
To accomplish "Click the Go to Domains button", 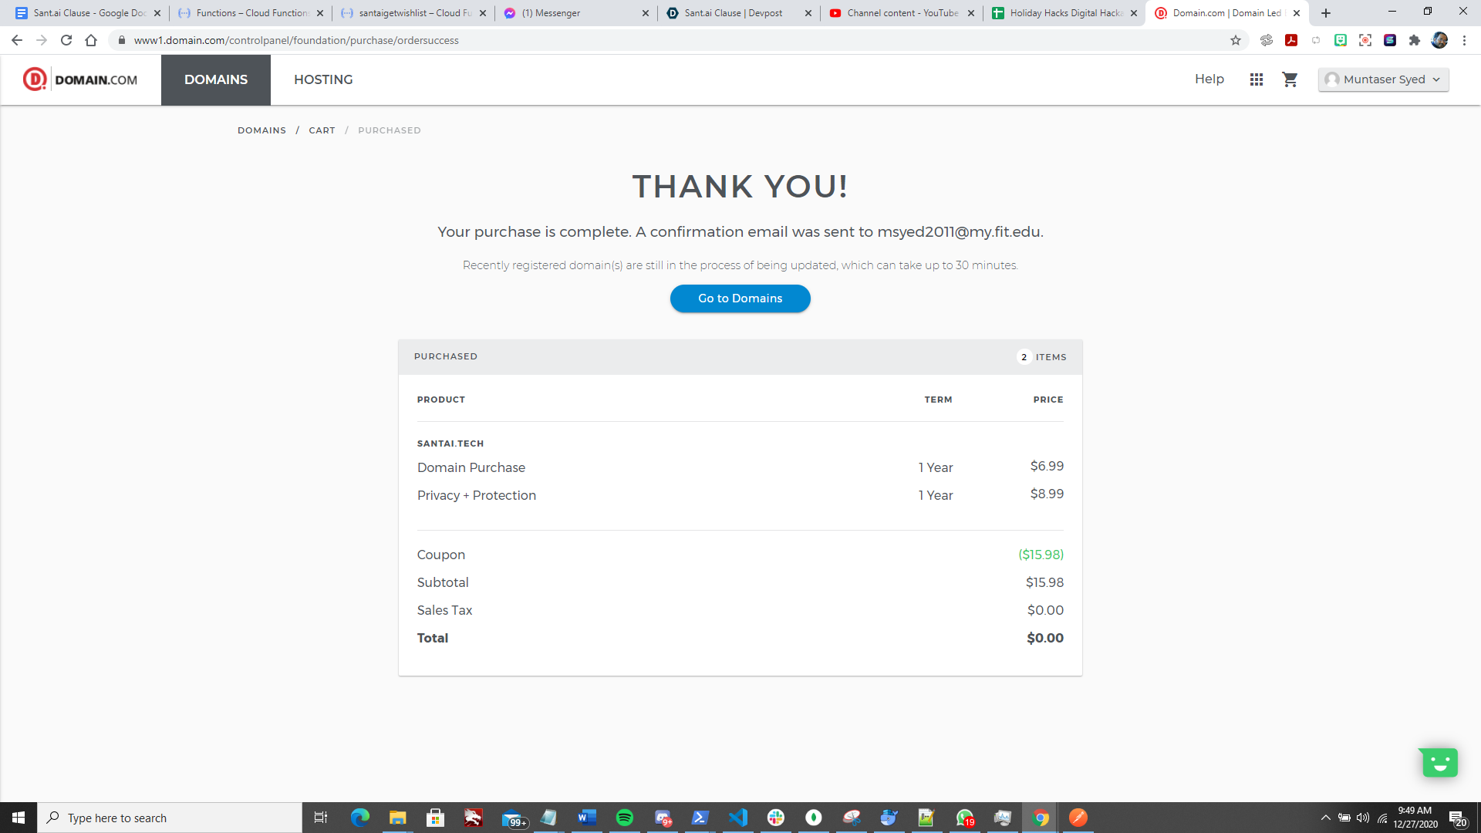I will pos(740,298).
